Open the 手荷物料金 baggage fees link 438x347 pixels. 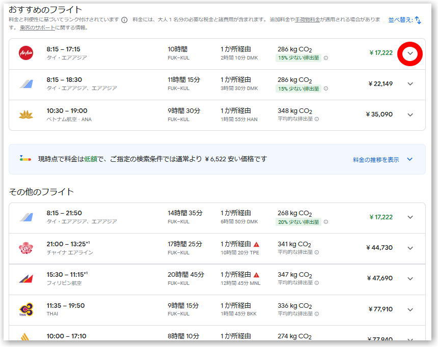(307, 19)
